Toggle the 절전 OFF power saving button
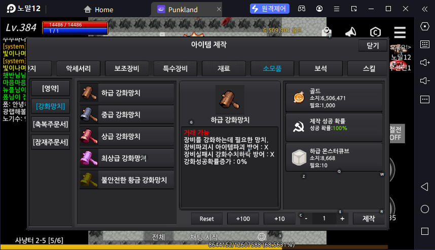This screenshot has width=435, height=250. 396,134
